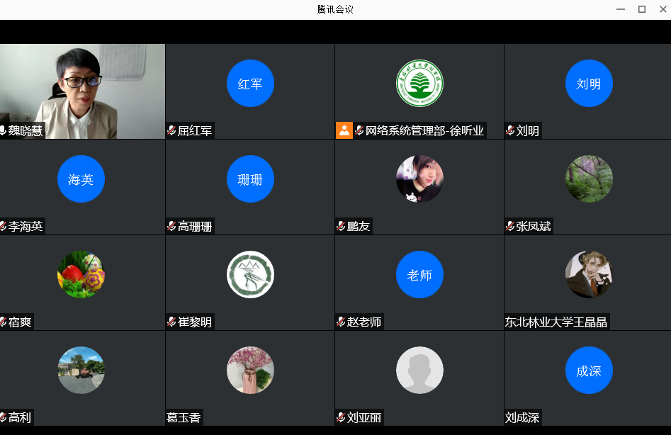Click the muted microphone icon beside 屈红军

[x=171, y=130]
